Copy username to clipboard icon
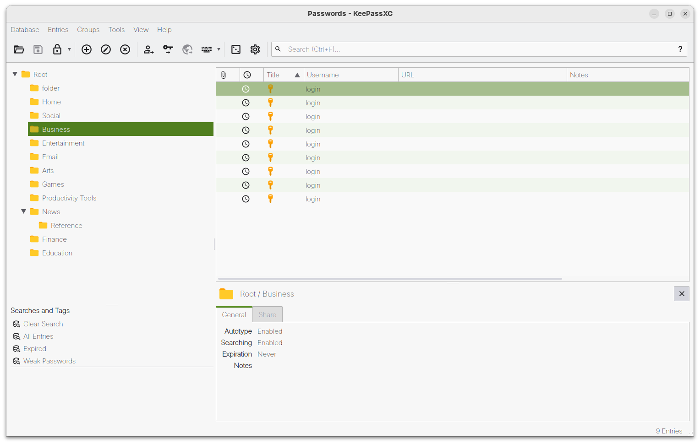Screen dimensions: 700x444 point(148,49)
